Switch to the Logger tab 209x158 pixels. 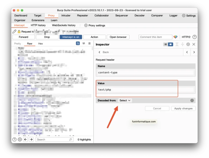click(x=173, y=15)
